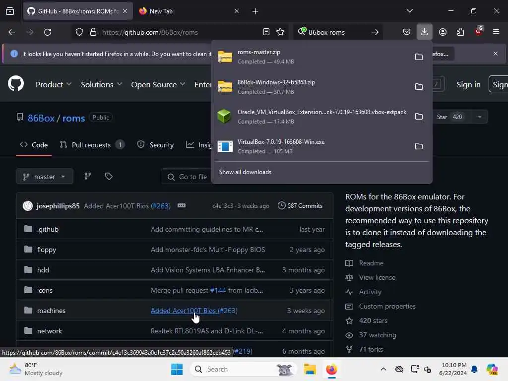The image size is (508, 381).
Task: Open the roms repository link
Action: (73, 118)
